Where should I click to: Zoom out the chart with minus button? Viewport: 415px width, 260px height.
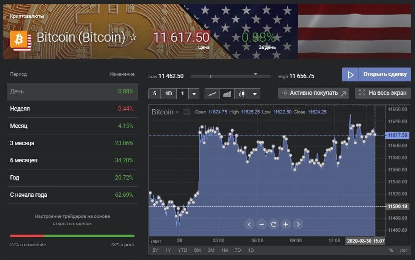pyautogui.click(x=261, y=224)
